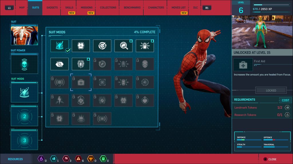Click the Landmark Tokens icon in Requirements
This screenshot has height=164, width=293.
(288, 108)
